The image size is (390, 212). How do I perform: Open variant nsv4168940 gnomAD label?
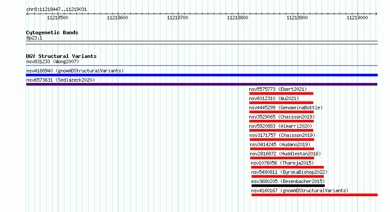tap(75, 71)
